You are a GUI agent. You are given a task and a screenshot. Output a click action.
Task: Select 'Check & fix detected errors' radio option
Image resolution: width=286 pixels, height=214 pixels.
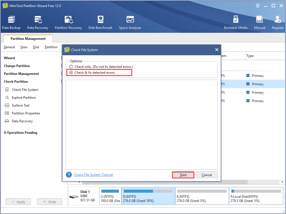click(x=71, y=72)
